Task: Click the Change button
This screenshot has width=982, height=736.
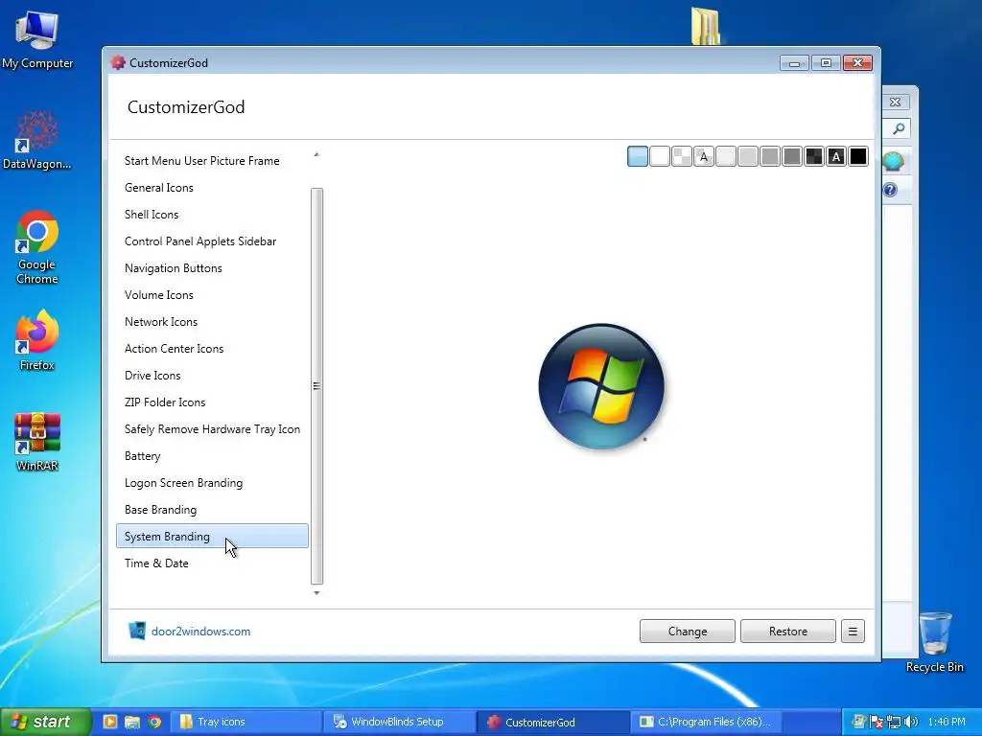Action: (687, 632)
